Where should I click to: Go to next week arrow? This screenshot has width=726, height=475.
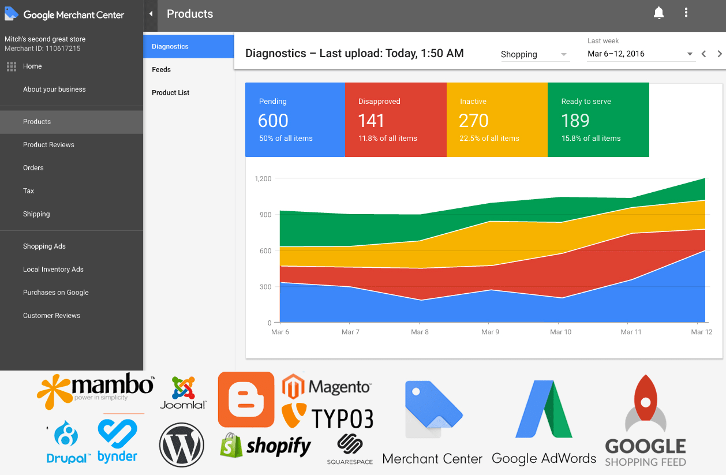[720, 54]
